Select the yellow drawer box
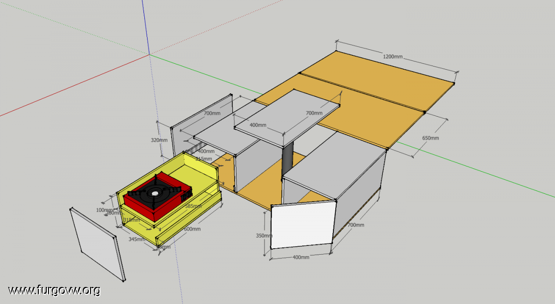This screenshot has height=304, width=555. pyautogui.click(x=169, y=199)
